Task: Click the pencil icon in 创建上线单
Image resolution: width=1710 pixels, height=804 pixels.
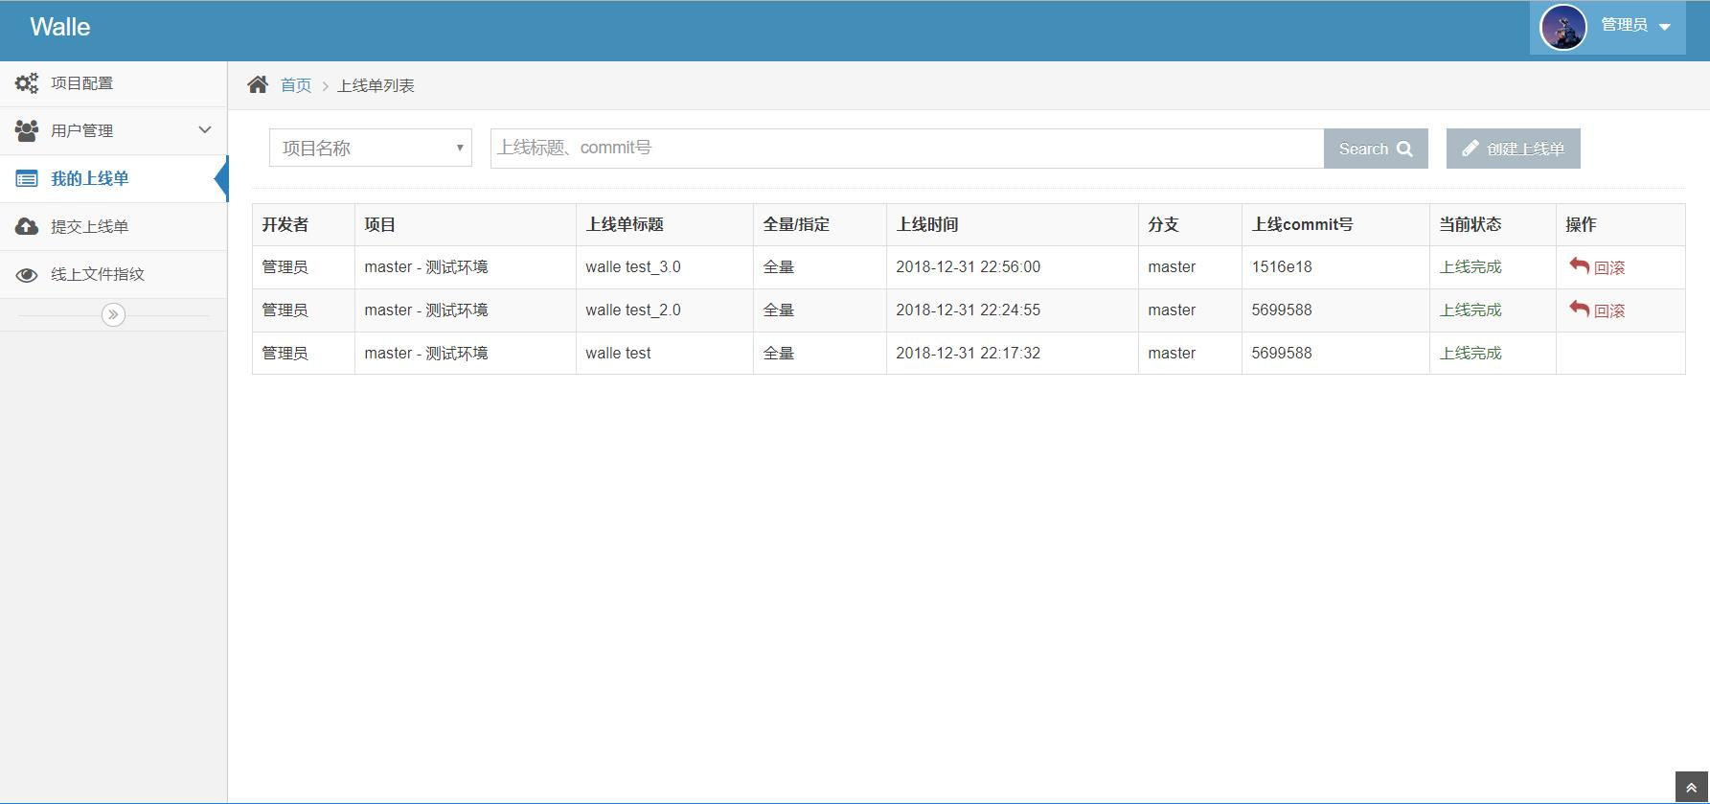Action: coord(1470,148)
